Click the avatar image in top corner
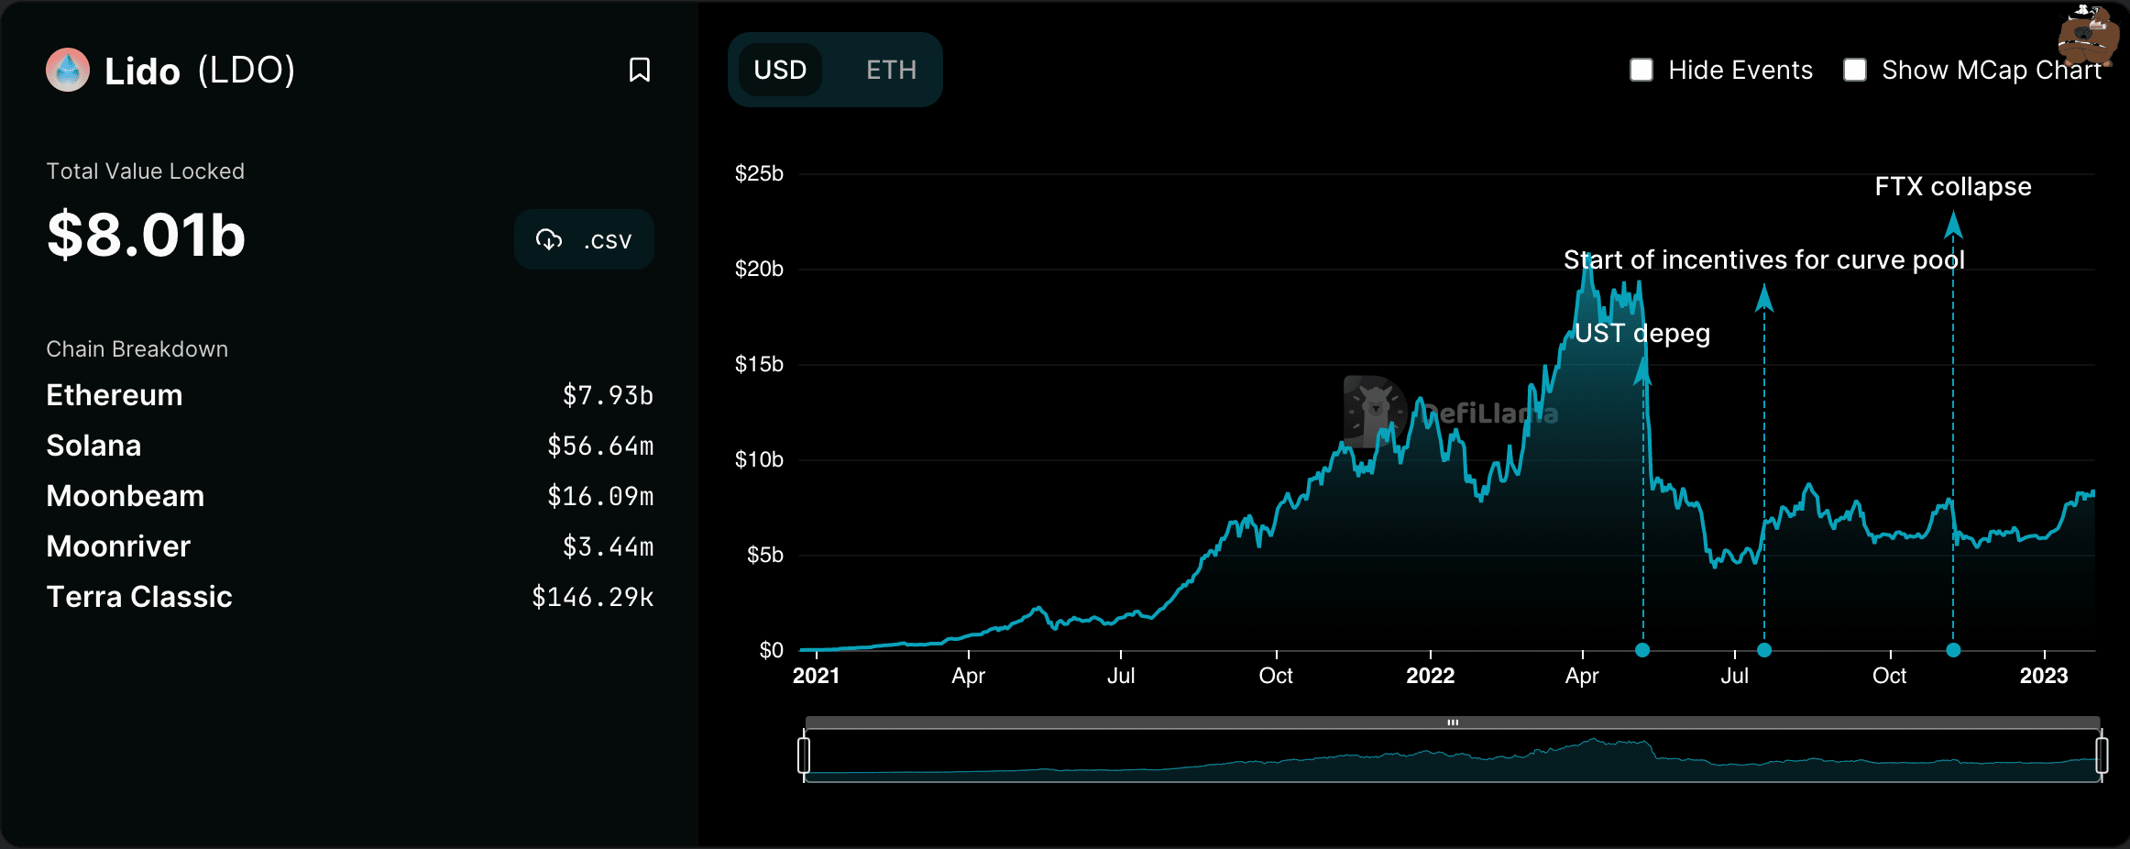The image size is (2130, 849). point(2090,35)
